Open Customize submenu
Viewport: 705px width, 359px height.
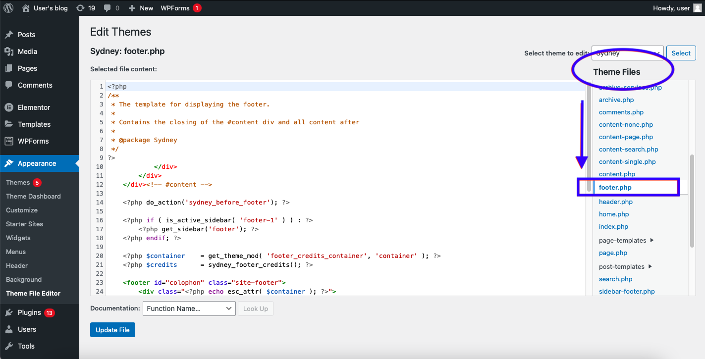[x=22, y=210]
